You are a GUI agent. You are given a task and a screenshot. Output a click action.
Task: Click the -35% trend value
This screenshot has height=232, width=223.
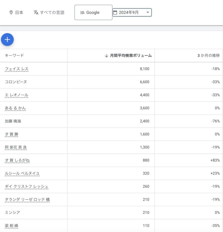point(216,226)
